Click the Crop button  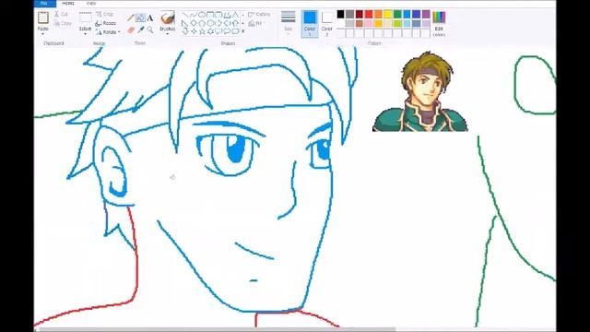pos(105,14)
